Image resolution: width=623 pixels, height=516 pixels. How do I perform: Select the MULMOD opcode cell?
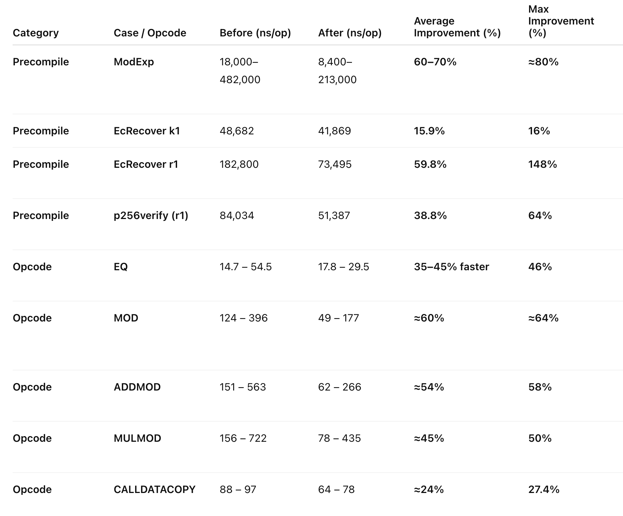(x=137, y=438)
